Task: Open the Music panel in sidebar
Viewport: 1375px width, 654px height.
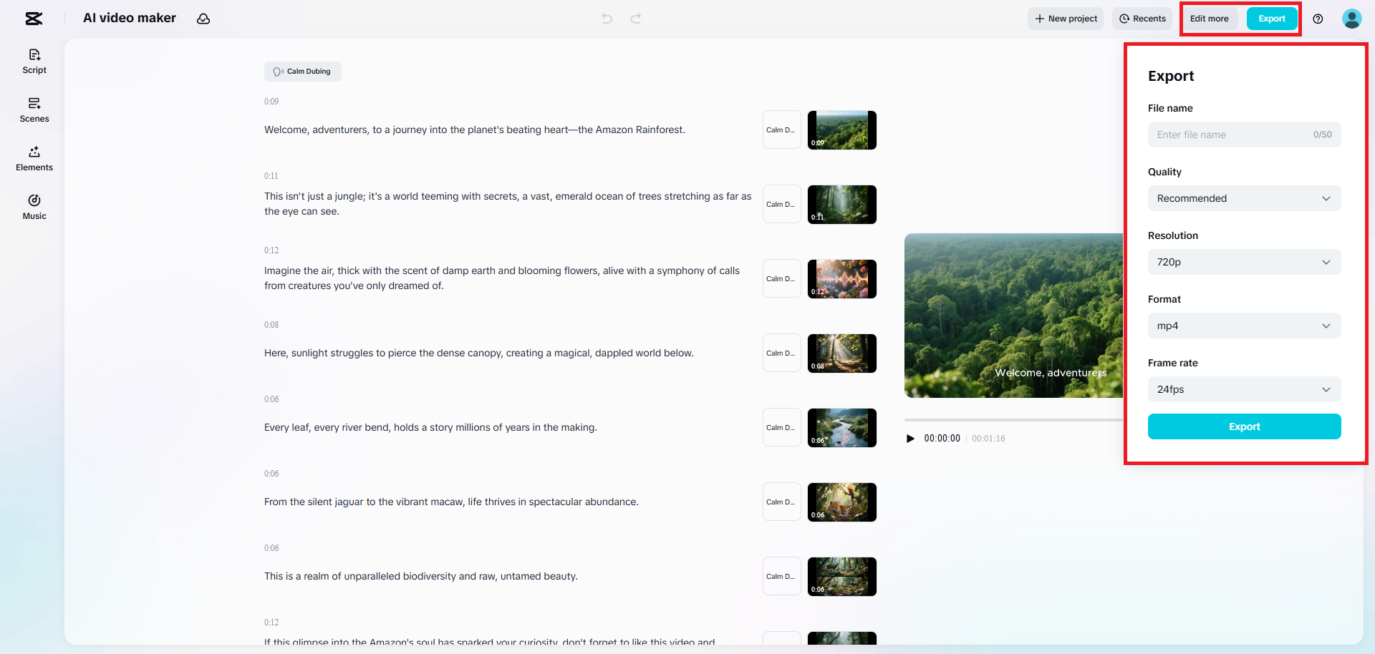Action: (x=34, y=208)
